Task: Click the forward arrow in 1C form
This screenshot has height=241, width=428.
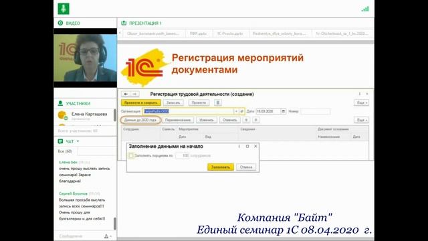Action: pyautogui.click(x=134, y=94)
